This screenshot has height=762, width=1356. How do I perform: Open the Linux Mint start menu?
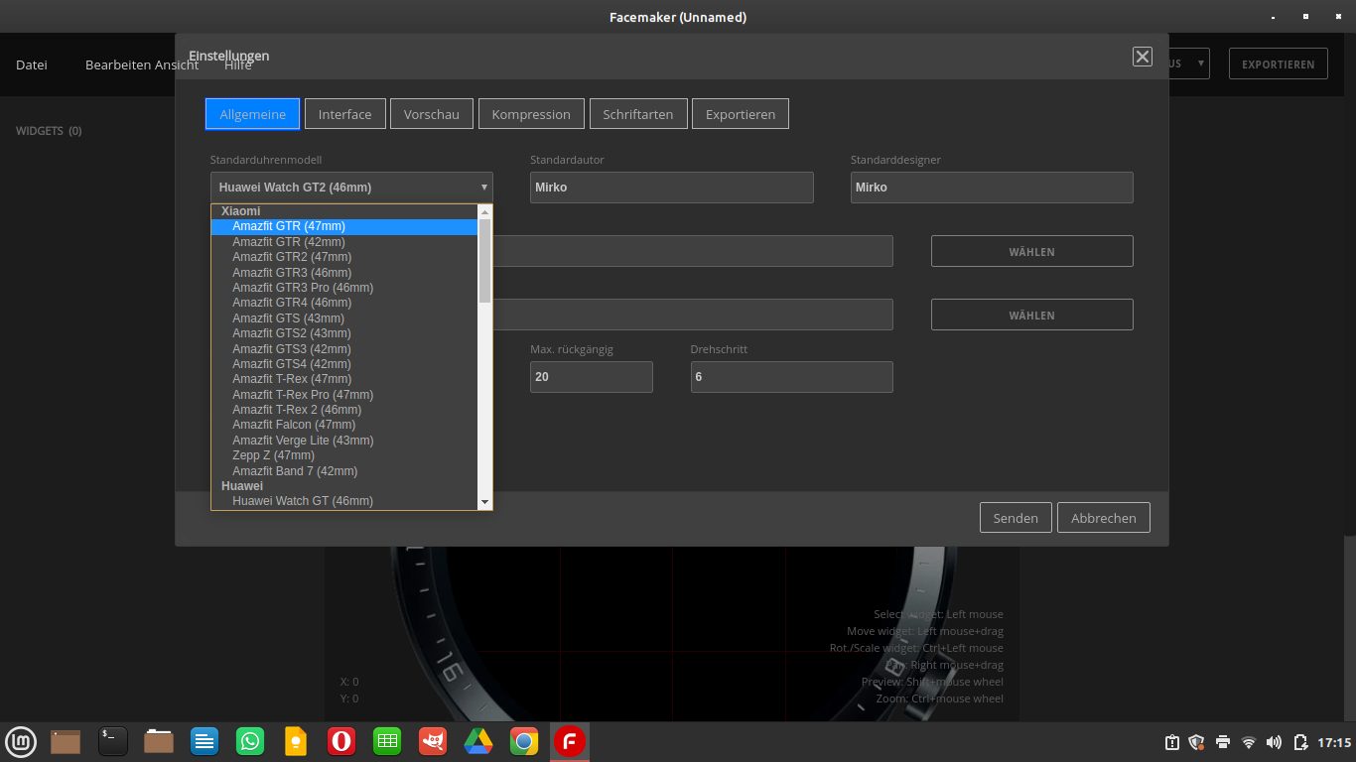21,741
